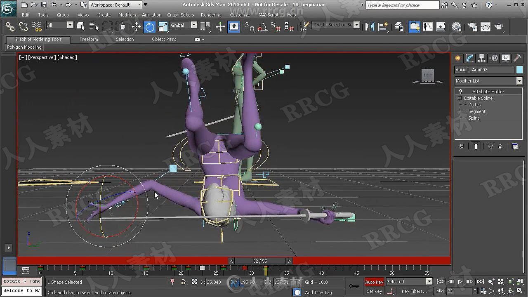Select Attribute Holder in modifier stack
Image resolution: width=528 pixels, height=297 pixels.
pyautogui.click(x=488, y=92)
